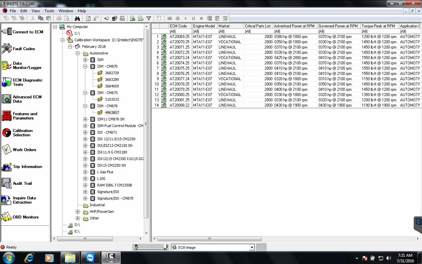This screenshot has width=422, height=264.
Task: Expand the ISM tree node
Action: (85, 60)
